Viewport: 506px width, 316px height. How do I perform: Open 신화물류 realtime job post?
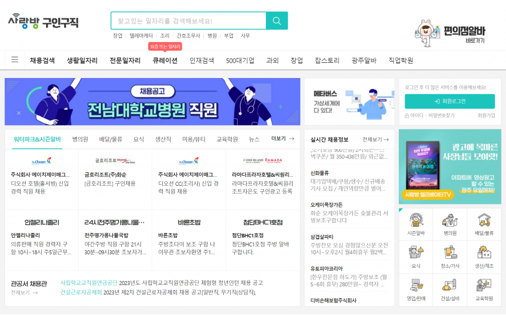coord(349,181)
